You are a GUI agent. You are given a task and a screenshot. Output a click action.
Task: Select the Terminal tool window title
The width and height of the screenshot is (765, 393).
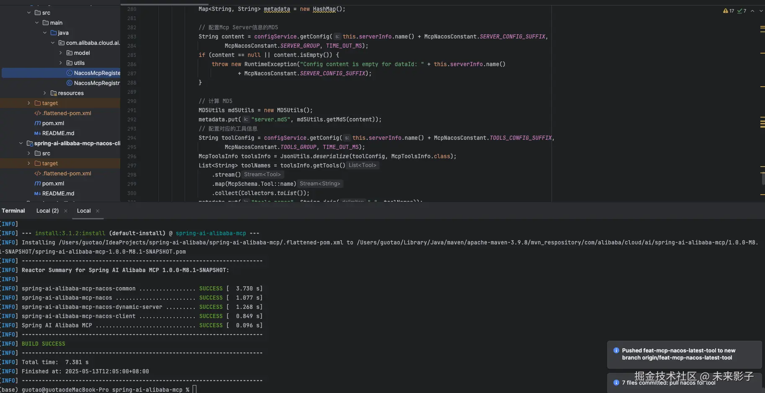click(x=13, y=211)
